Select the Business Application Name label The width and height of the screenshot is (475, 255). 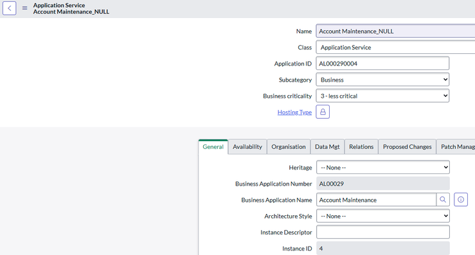tap(276, 200)
